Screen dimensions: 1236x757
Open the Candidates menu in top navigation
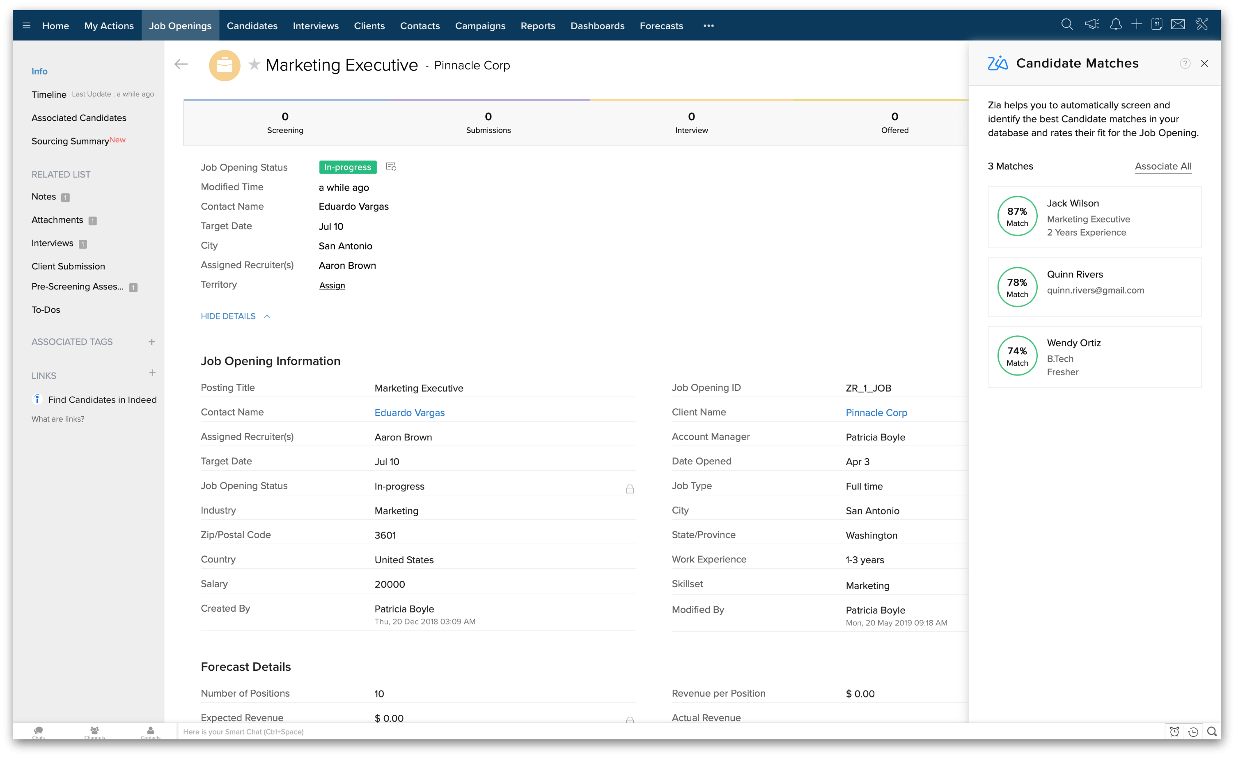pyautogui.click(x=252, y=25)
